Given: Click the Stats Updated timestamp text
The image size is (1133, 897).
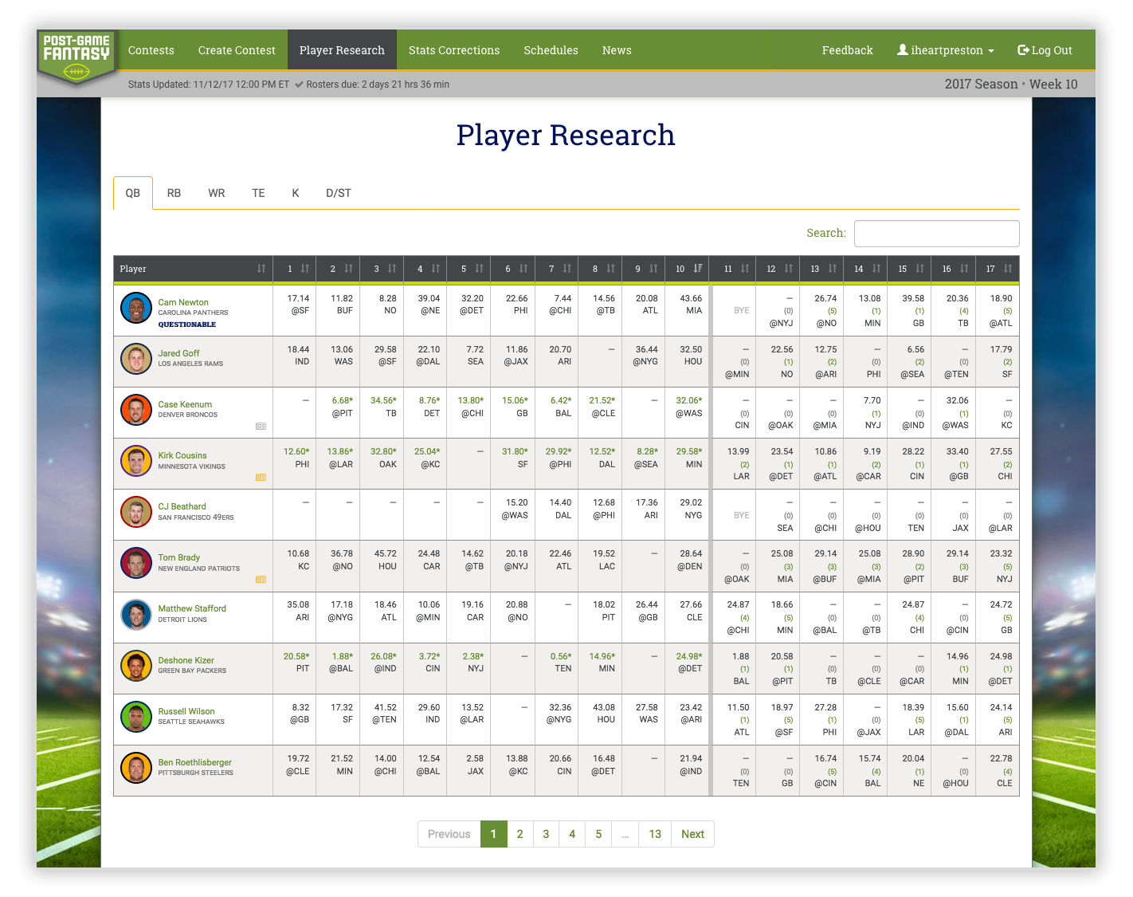Looking at the screenshot, I should 209,84.
